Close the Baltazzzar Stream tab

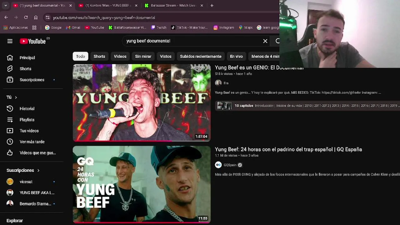[x=202, y=6]
